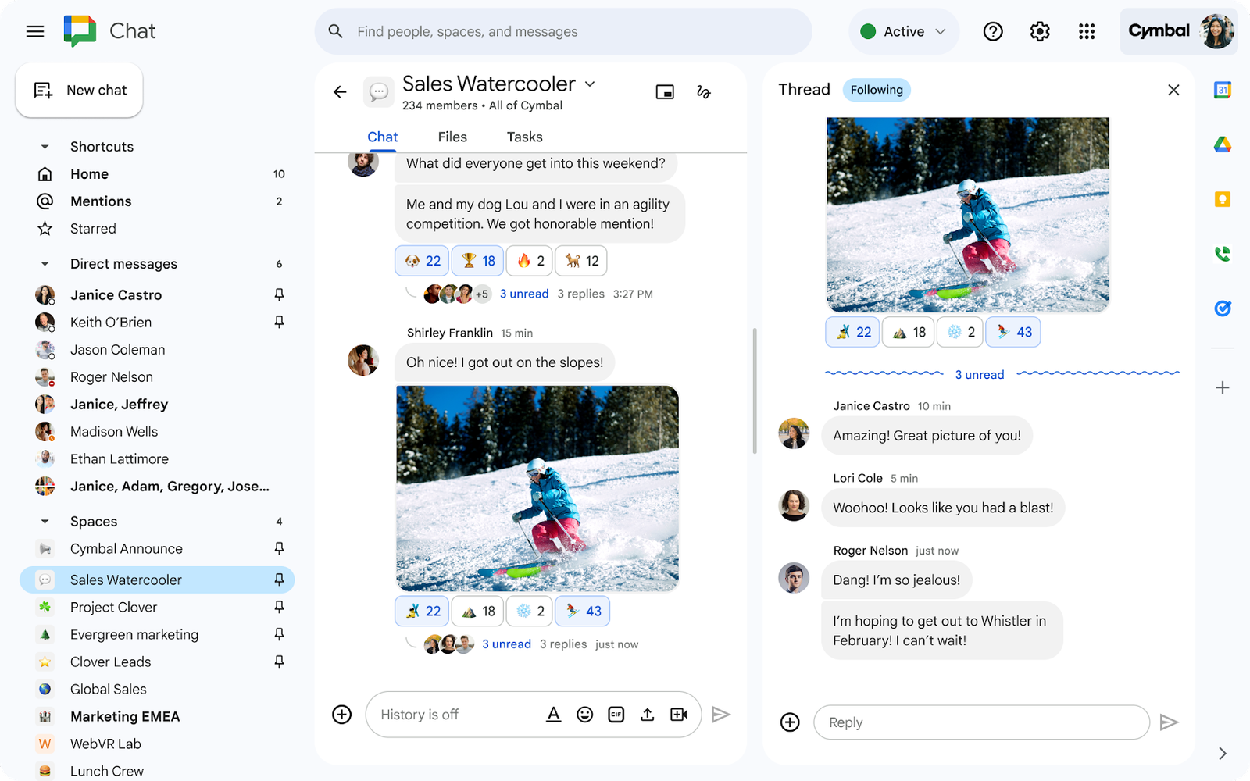
Task: Send the message with the send arrow
Action: tap(721, 714)
